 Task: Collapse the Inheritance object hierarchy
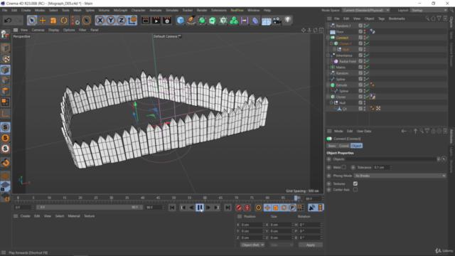tap(328, 55)
